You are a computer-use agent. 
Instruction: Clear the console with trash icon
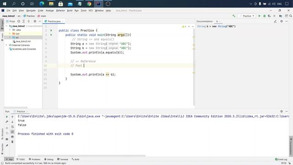pyautogui.click(x=12, y=142)
